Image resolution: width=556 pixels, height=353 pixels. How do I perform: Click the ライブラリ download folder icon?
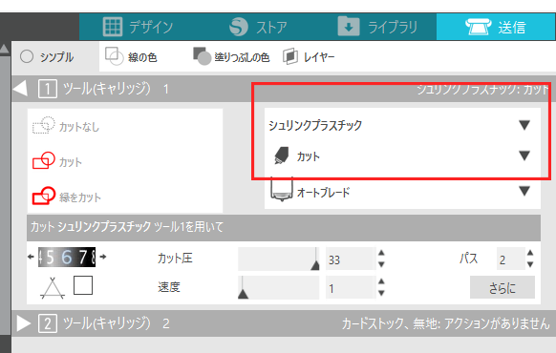[348, 26]
